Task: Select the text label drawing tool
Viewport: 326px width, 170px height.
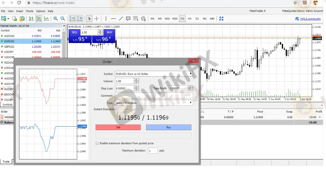Action: pyautogui.click(x=128, y=19)
